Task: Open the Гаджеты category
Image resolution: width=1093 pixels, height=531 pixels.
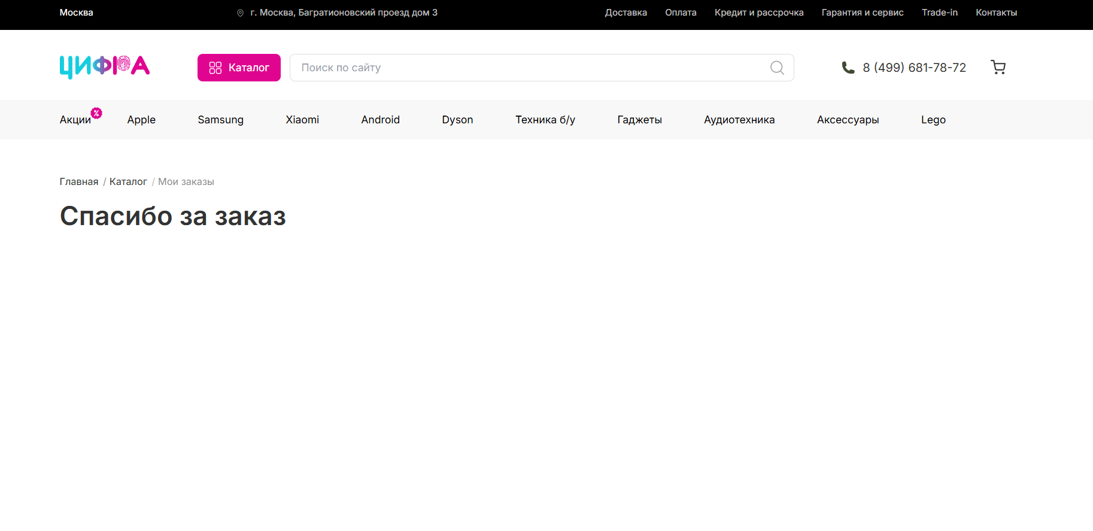Action: point(639,120)
